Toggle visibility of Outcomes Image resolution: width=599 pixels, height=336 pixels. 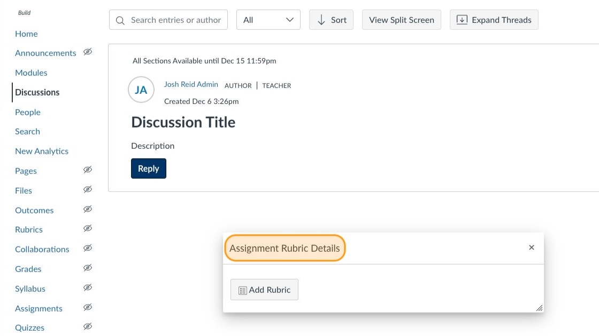[x=87, y=209]
